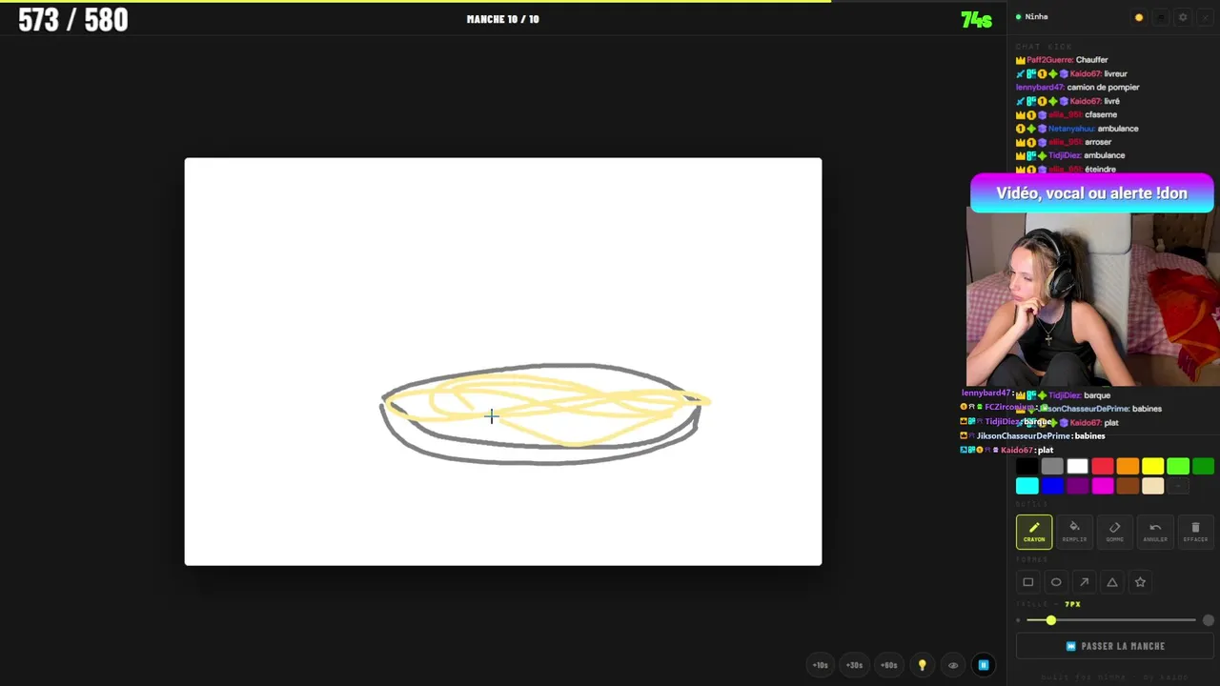Image resolution: width=1220 pixels, height=686 pixels.
Task: Add 10 seconds to the timer
Action: tap(821, 665)
